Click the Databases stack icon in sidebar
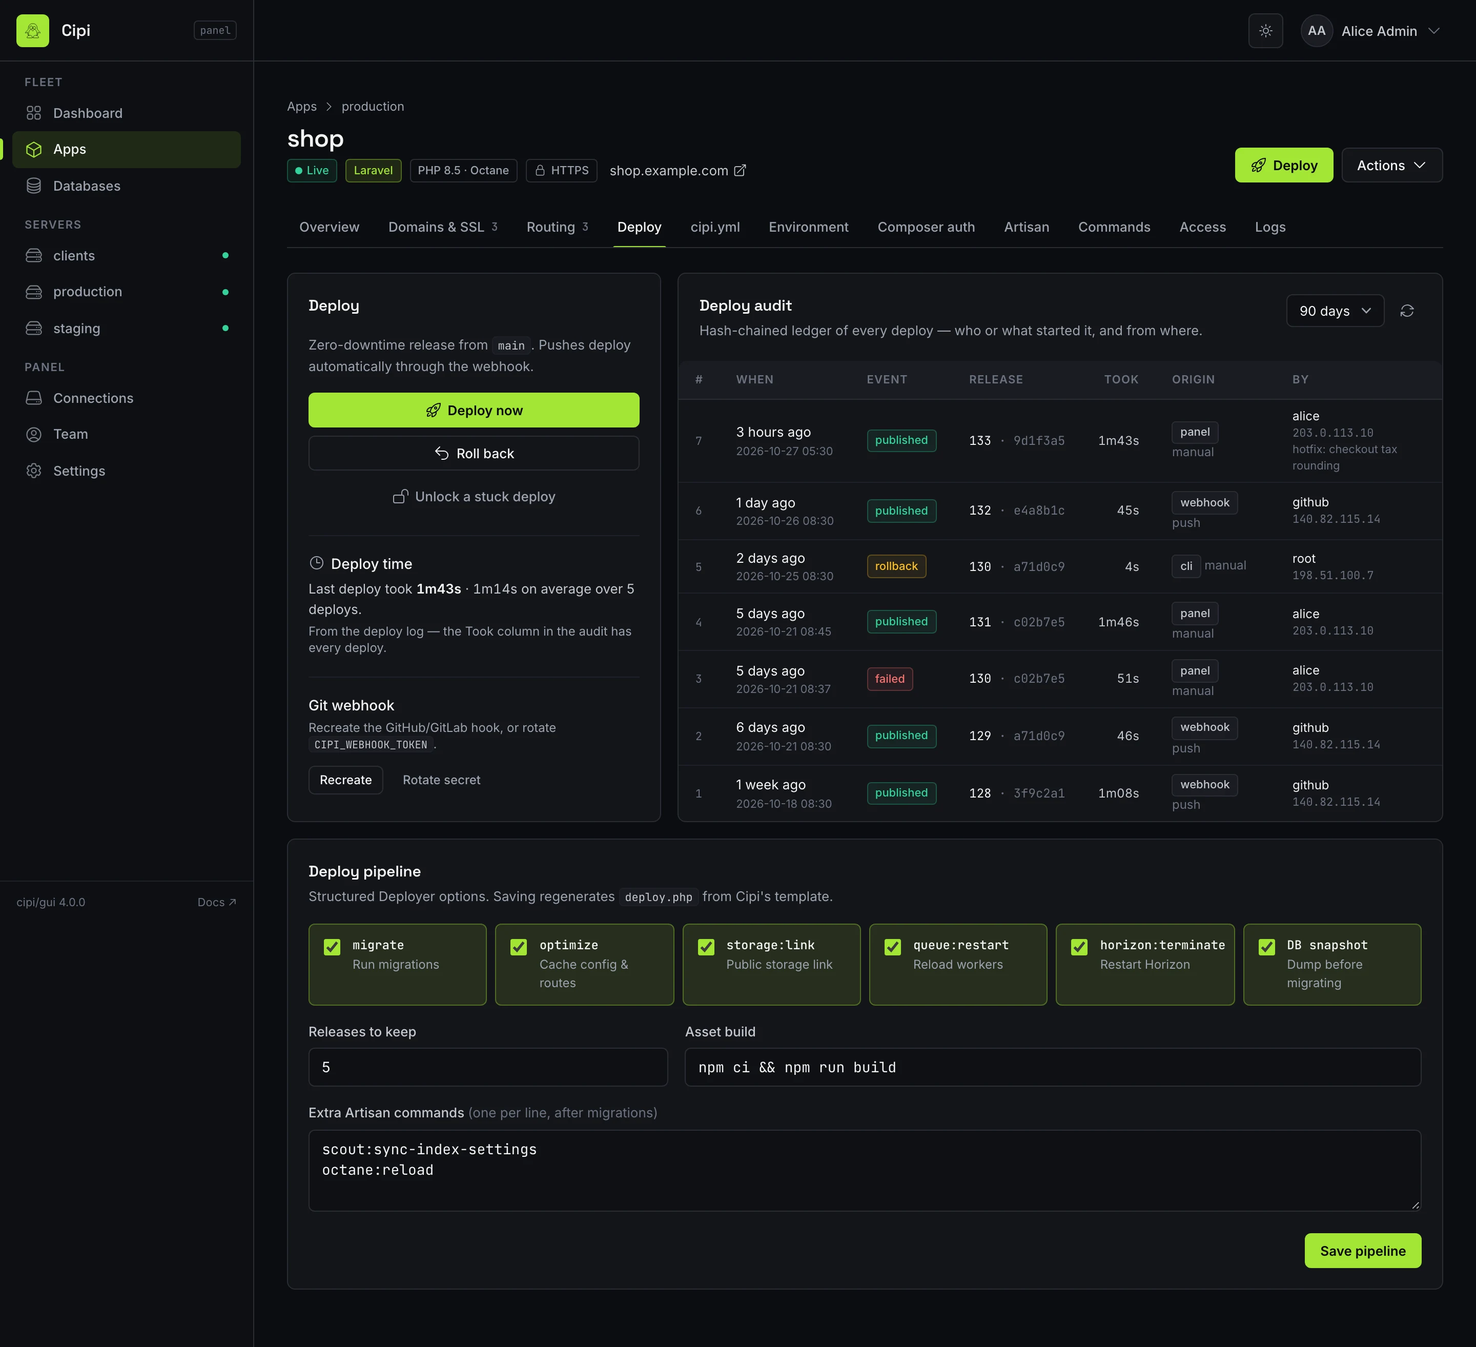This screenshot has width=1476, height=1347. (x=34, y=186)
